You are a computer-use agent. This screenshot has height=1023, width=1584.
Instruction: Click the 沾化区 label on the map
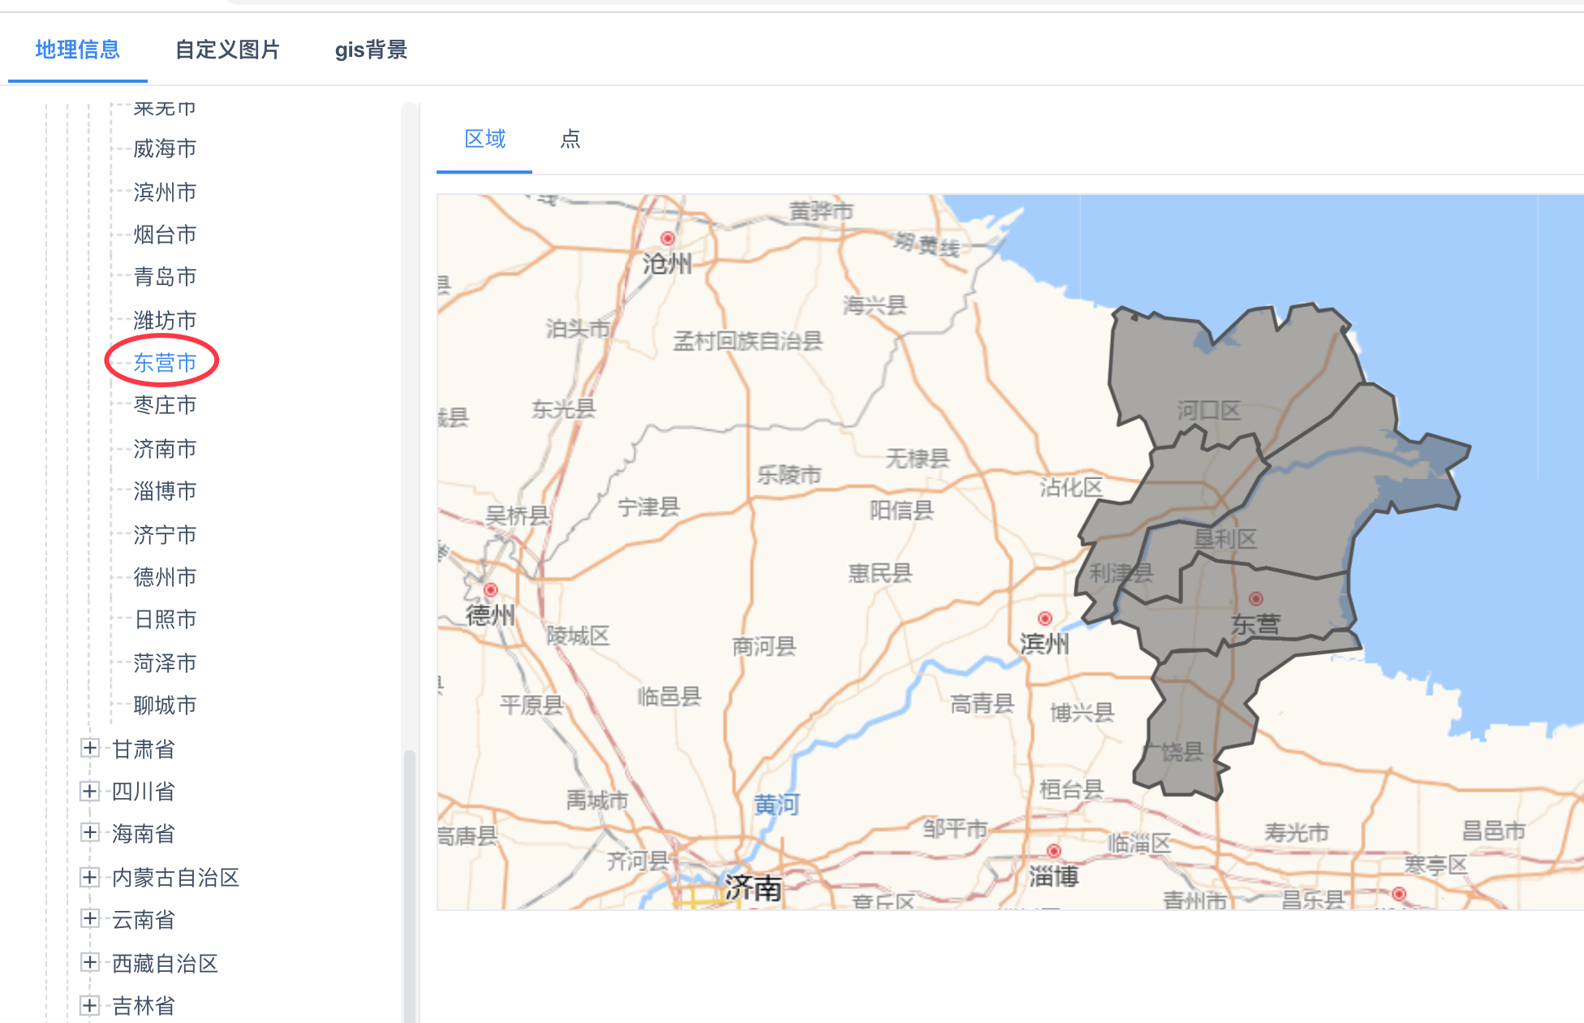[x=1071, y=487]
